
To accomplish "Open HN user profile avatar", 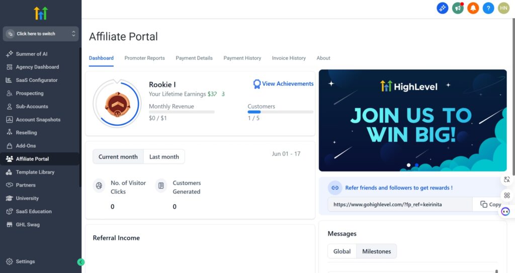I will (503, 8).
